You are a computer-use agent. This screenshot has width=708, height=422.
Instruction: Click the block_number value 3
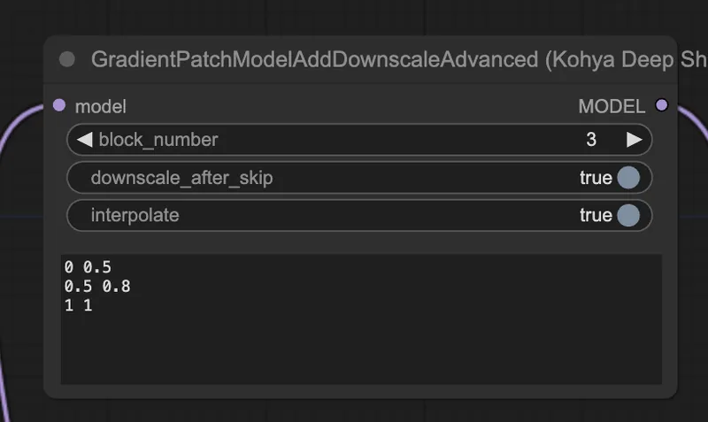591,140
